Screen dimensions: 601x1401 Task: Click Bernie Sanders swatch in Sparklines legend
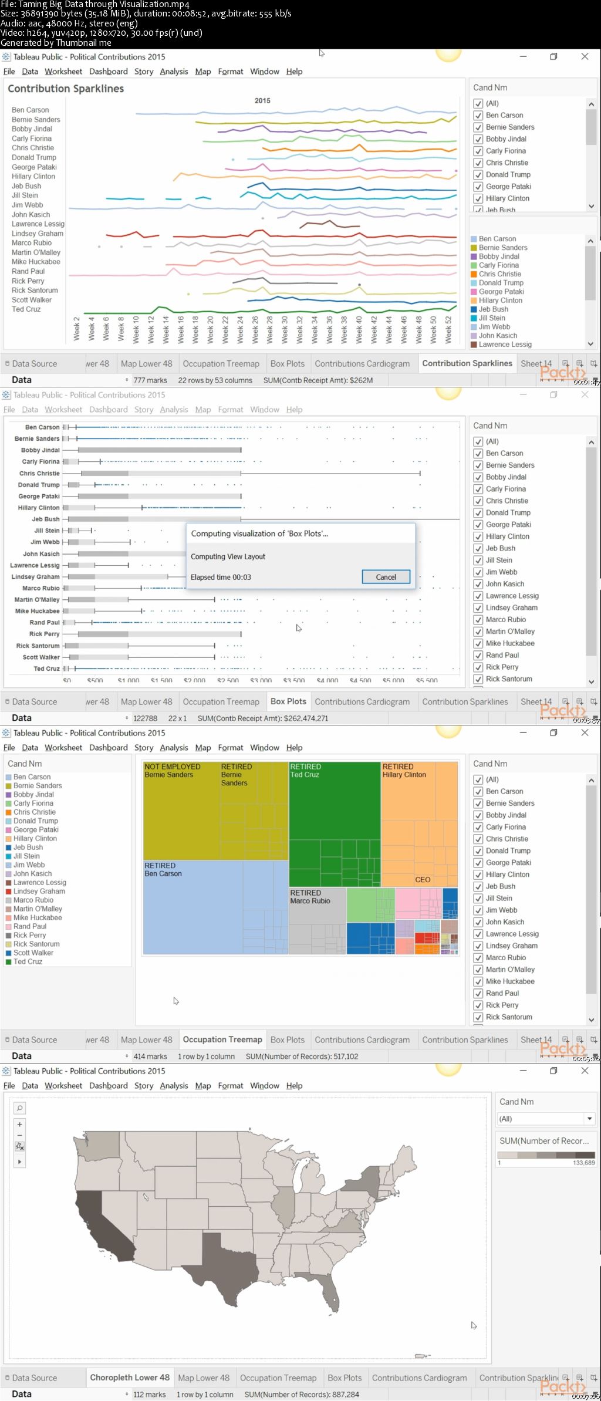coord(474,248)
